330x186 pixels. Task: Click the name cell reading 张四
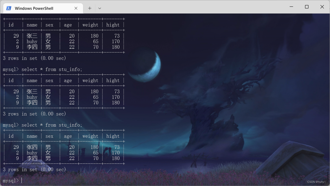32,147
